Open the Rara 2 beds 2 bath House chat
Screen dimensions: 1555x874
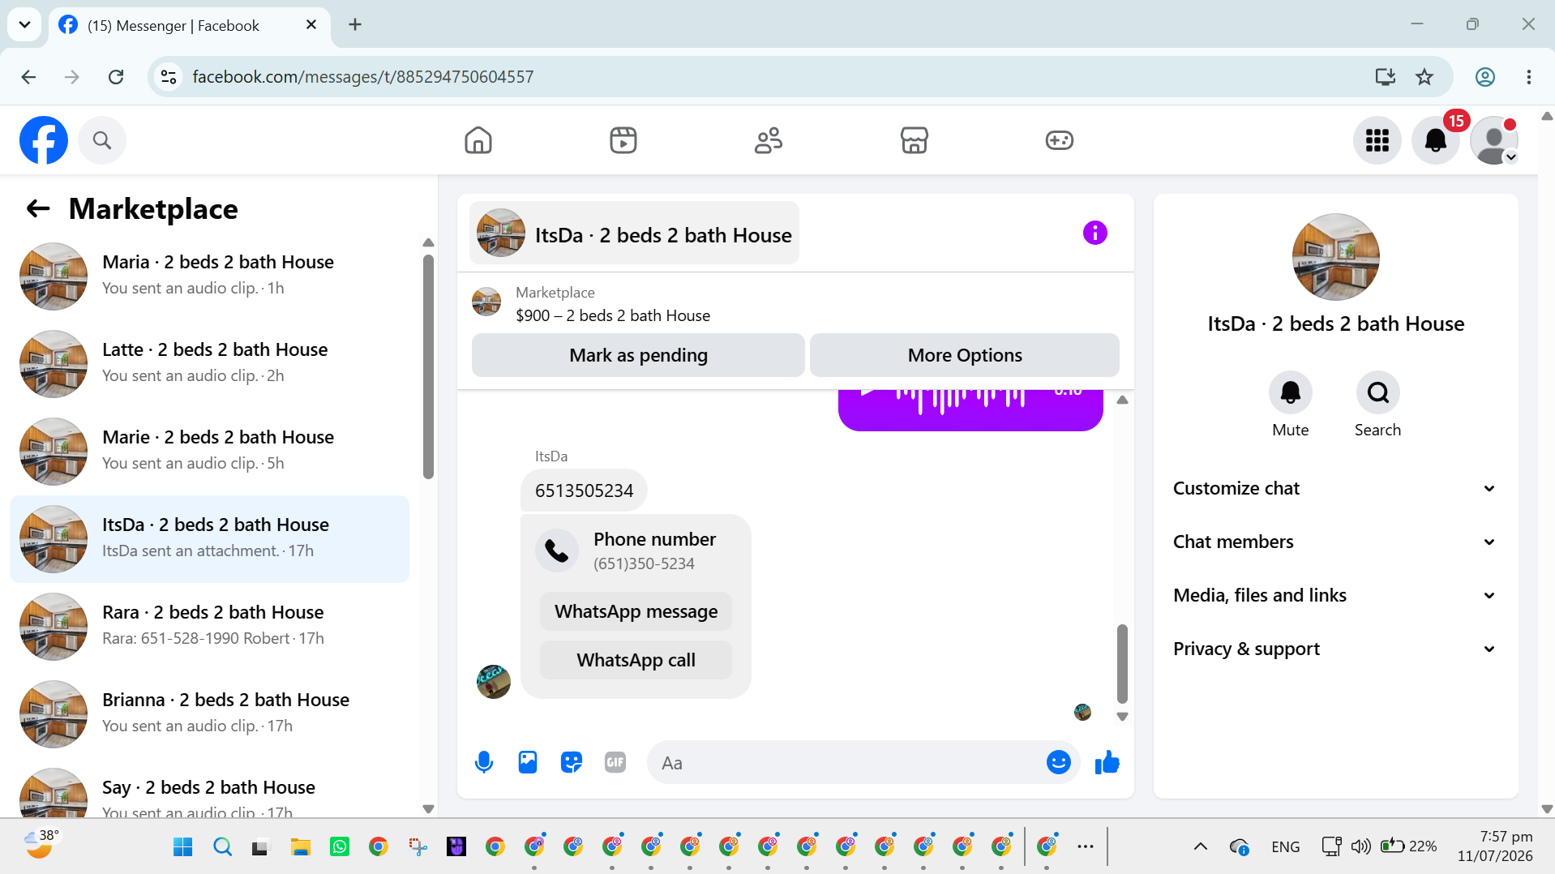pos(209,627)
